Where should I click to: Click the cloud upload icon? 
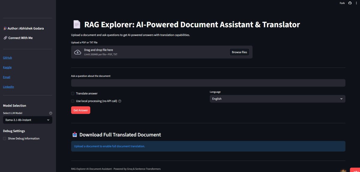click(77, 52)
